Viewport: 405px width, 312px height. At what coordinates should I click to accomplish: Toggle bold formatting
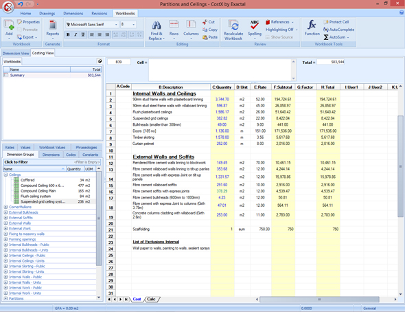pyautogui.click(x=68, y=34)
